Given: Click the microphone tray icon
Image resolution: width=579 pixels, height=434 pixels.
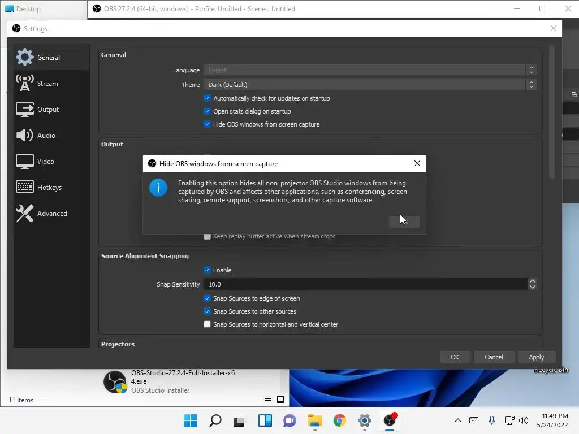Looking at the screenshot, I should pos(492,420).
